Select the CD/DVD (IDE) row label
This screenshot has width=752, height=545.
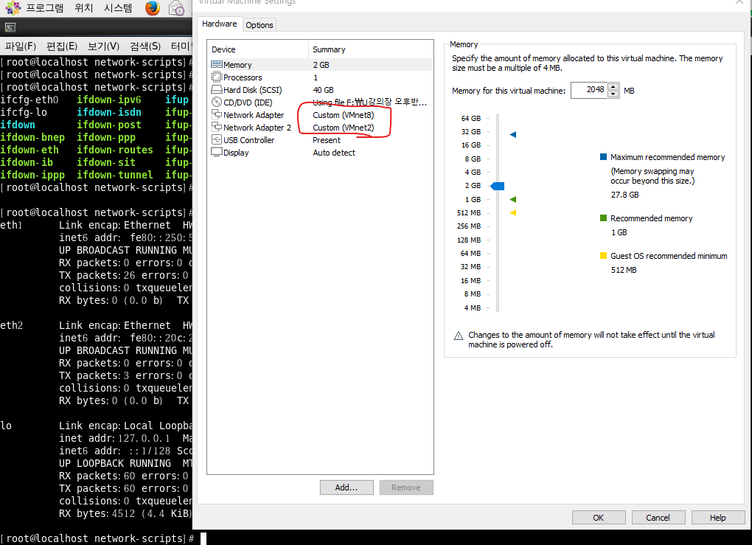[248, 103]
